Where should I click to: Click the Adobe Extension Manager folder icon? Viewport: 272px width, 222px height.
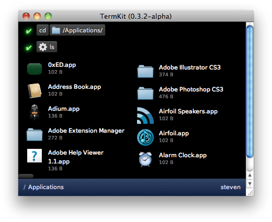point(35,134)
